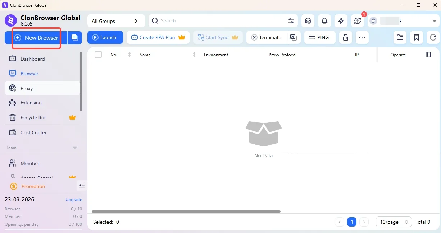Go to the previous page arrow

point(340,222)
